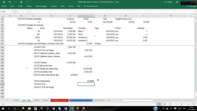Viewport: 197px width, 111px height.
Task: Click the next sheet navigation arrow
Action: coord(7,100)
